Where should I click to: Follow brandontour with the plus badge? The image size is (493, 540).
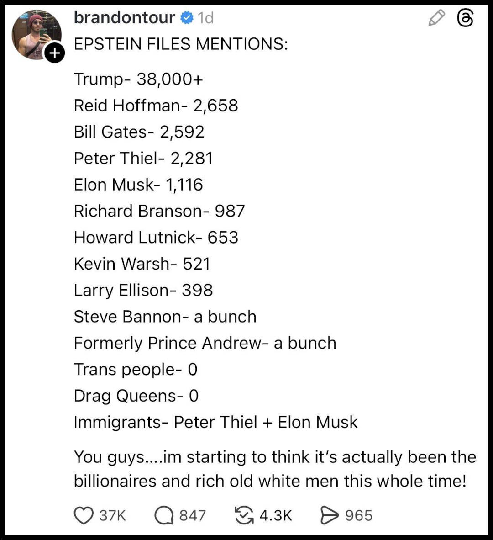(55, 53)
